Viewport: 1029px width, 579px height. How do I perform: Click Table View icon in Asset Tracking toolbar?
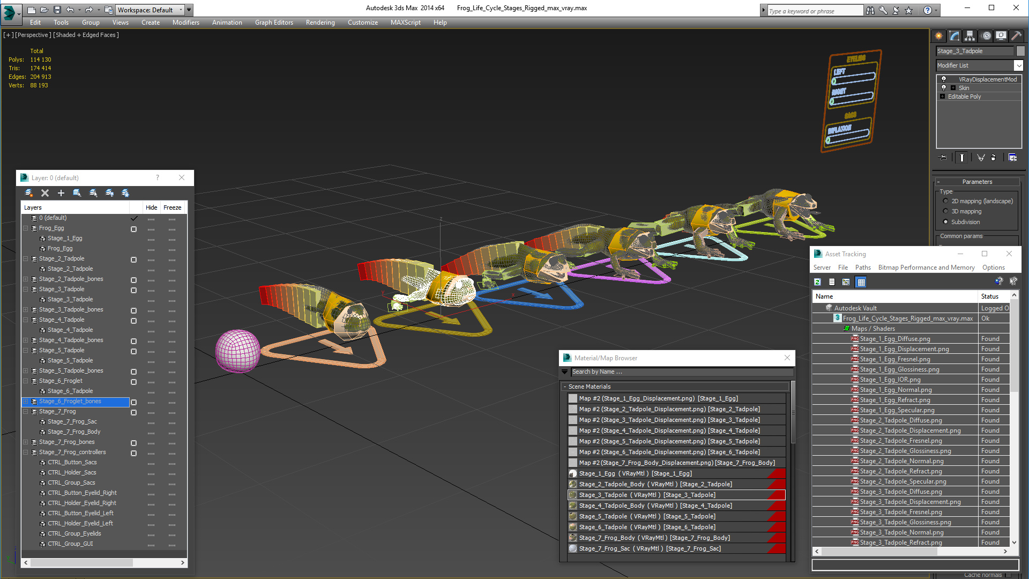pyautogui.click(x=861, y=282)
